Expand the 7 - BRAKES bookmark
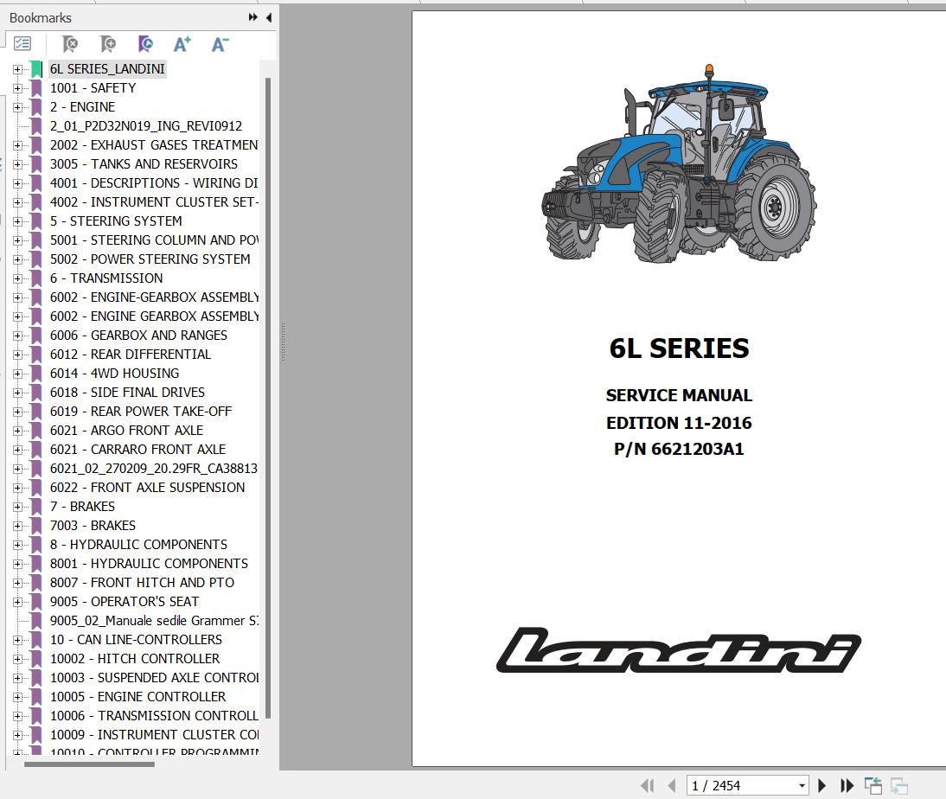 tap(17, 507)
